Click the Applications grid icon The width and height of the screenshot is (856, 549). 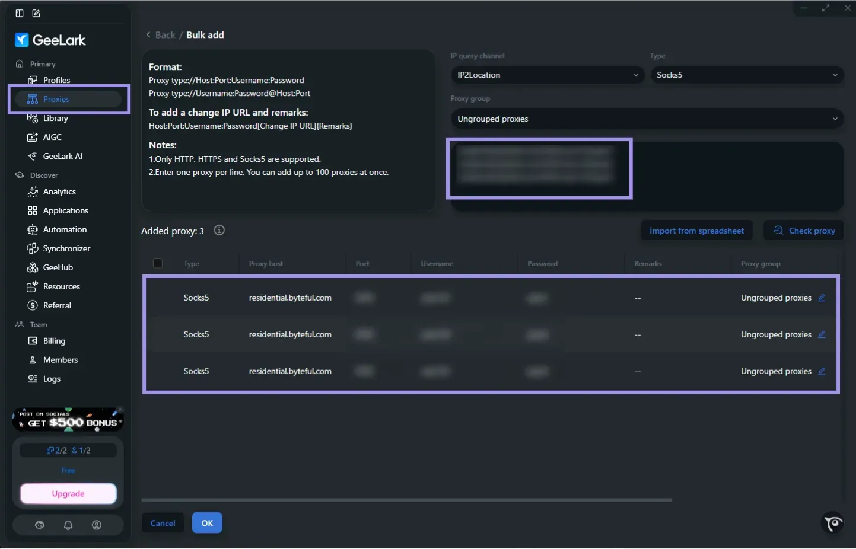tap(33, 210)
